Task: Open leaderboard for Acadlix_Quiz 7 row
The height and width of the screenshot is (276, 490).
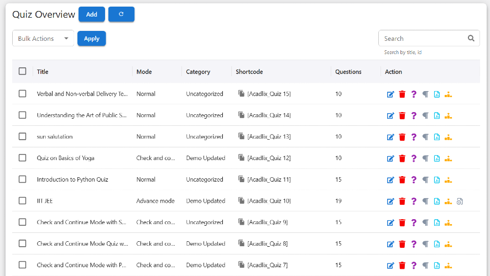Action: [x=449, y=266]
